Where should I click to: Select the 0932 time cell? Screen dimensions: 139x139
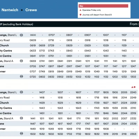coord(69,77)
